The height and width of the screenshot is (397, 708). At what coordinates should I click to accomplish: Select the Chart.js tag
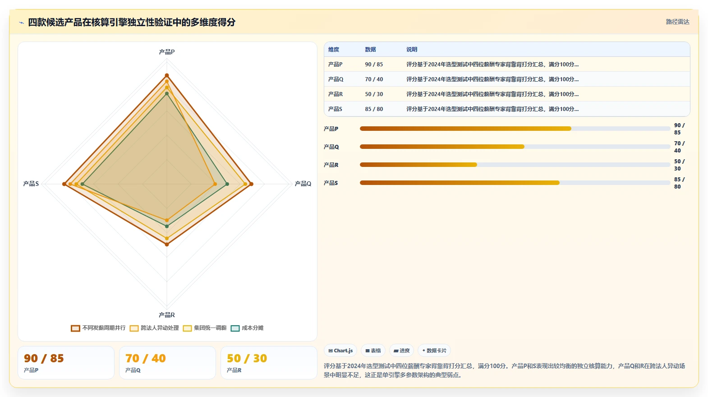[x=340, y=351]
